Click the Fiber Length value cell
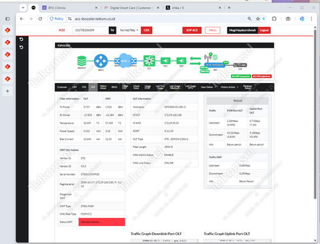The image size is (320, 244). [180, 147]
